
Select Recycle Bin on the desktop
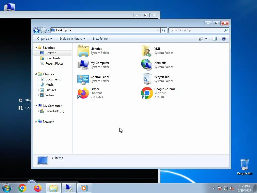244,167
